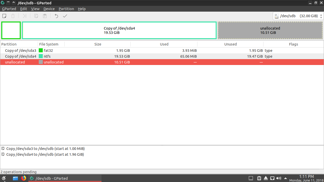This screenshot has width=324, height=182.
Task: Open the Help menu
Action: click(x=82, y=9)
